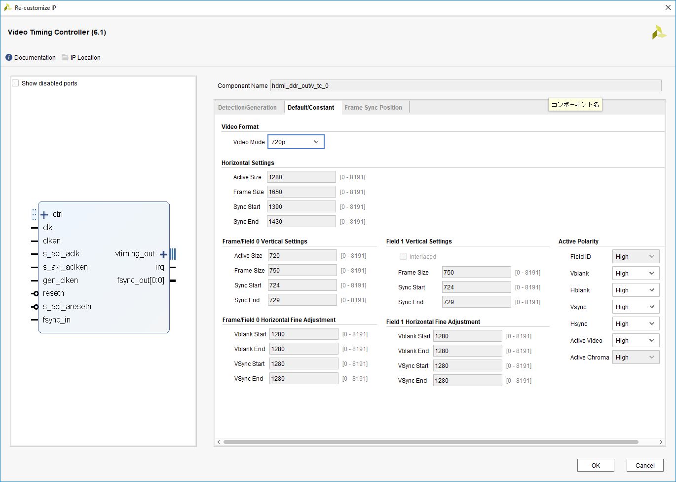Click the IP Location folder icon
This screenshot has height=482, width=676.
click(x=65, y=57)
